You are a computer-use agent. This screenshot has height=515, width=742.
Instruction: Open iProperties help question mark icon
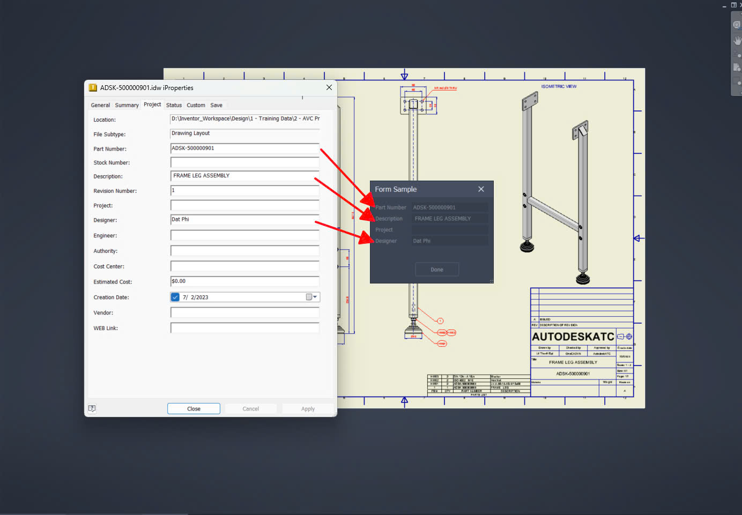(92, 408)
